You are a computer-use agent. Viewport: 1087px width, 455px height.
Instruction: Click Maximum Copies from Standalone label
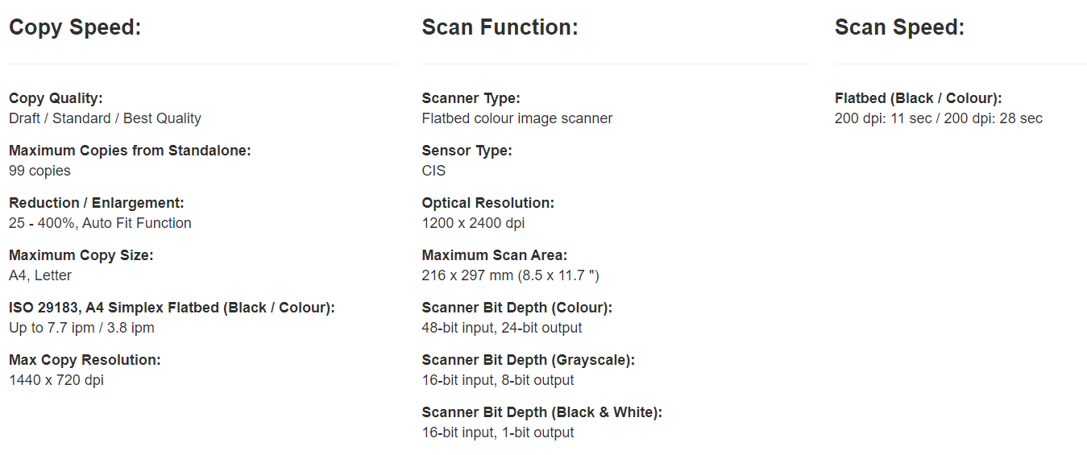tap(130, 151)
